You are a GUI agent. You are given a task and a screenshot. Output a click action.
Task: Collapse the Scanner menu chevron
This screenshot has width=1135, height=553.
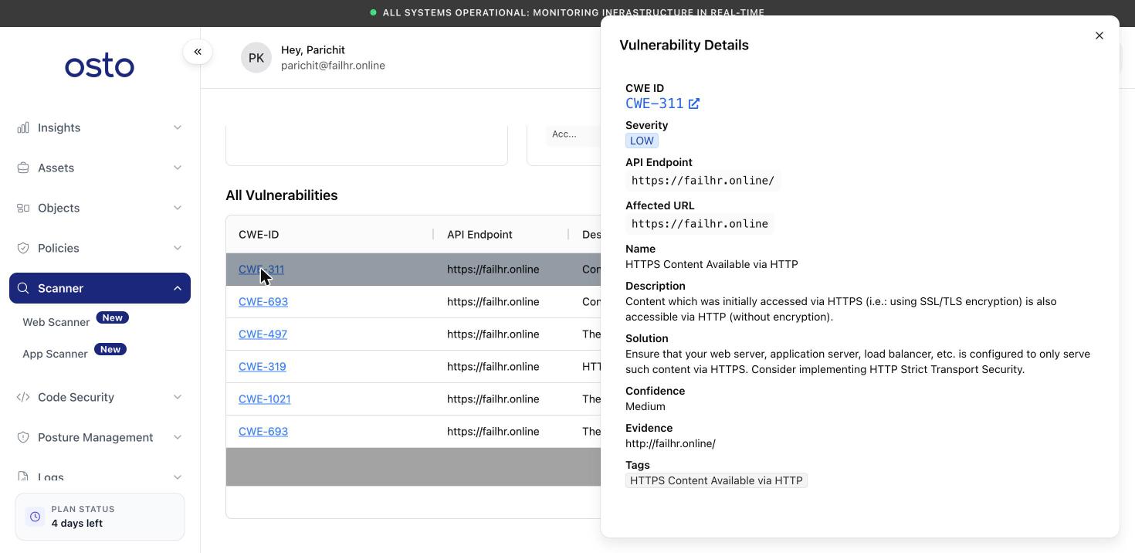(178, 288)
